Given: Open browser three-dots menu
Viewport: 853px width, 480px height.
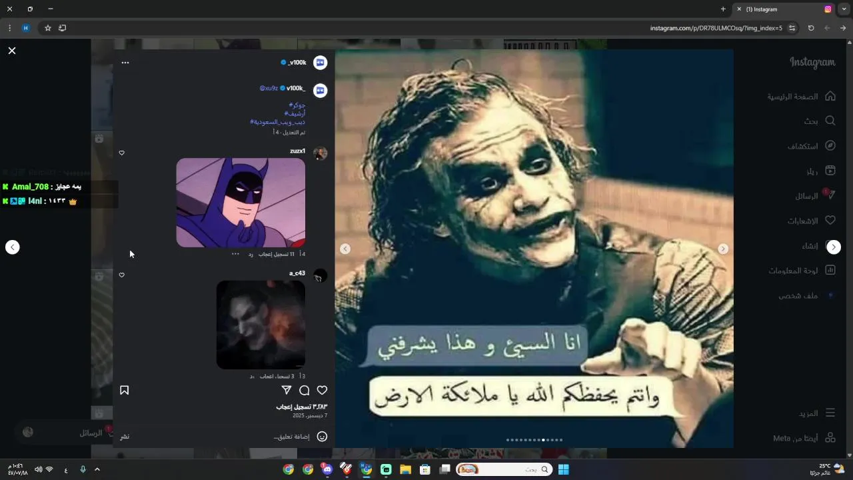Looking at the screenshot, I should [x=9, y=28].
